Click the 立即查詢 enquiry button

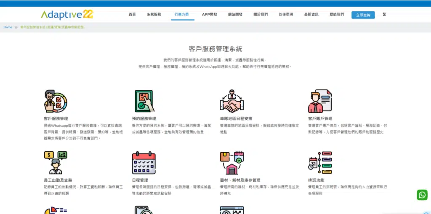point(363,15)
